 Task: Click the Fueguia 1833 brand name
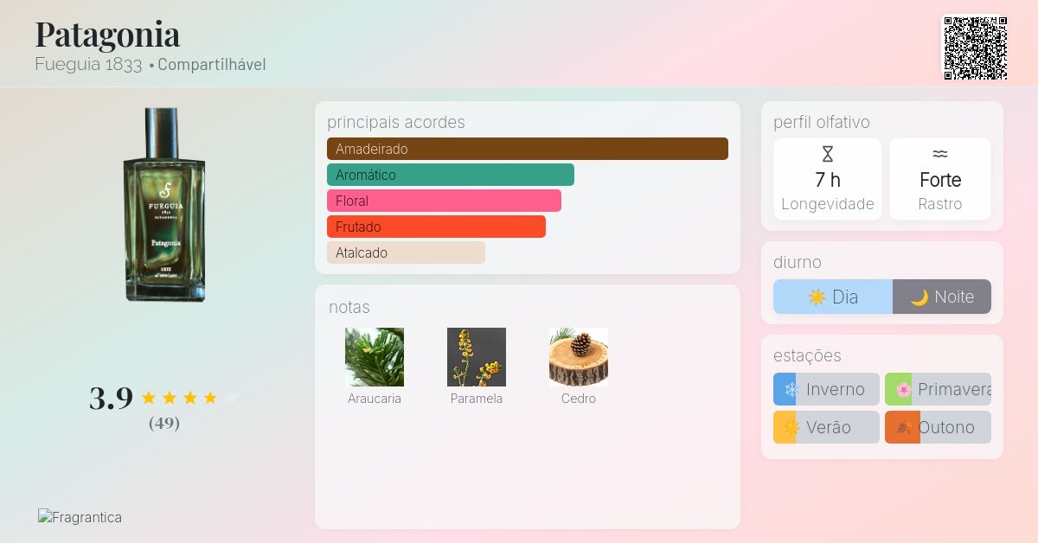(x=88, y=65)
